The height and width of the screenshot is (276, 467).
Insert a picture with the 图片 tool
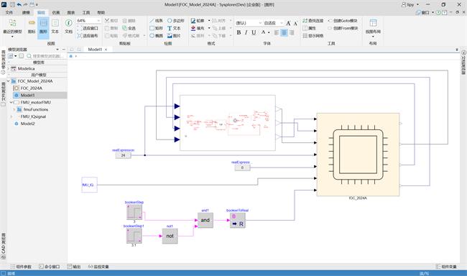174,35
